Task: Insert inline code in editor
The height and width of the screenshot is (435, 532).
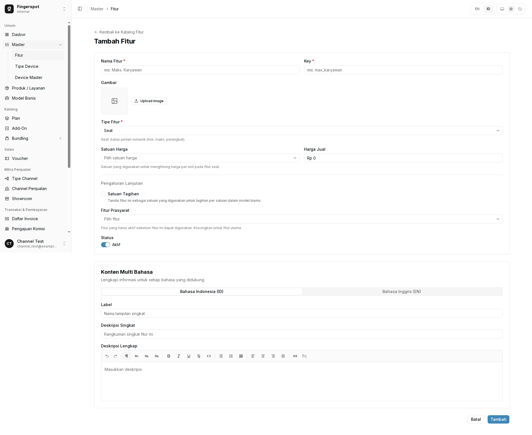Action: point(209,356)
